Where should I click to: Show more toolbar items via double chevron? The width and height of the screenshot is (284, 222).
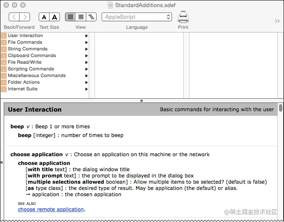point(277,21)
